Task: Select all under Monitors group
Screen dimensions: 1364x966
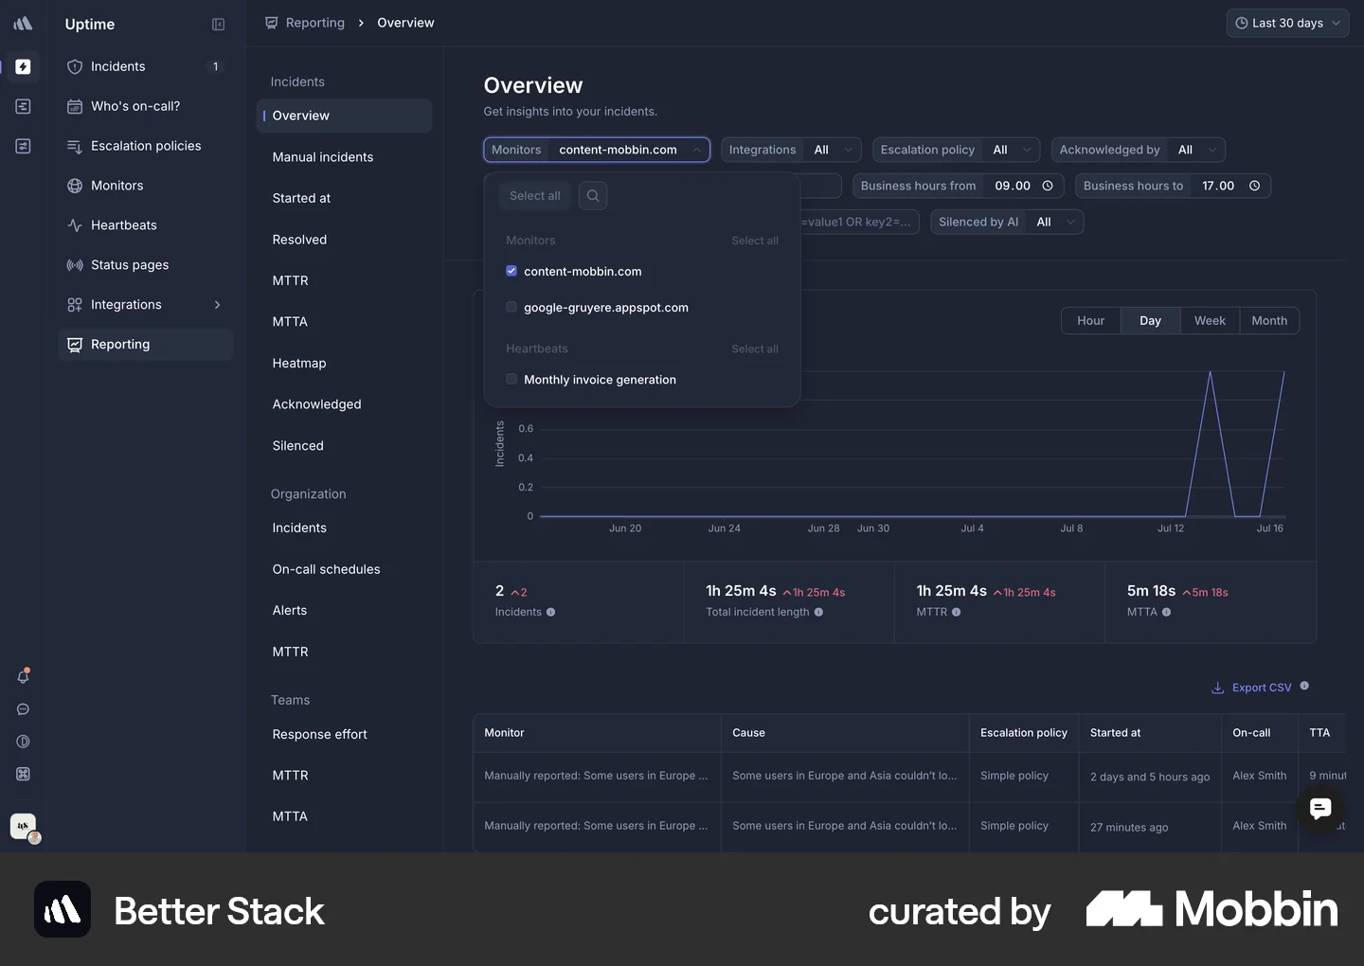Action: [x=755, y=241]
